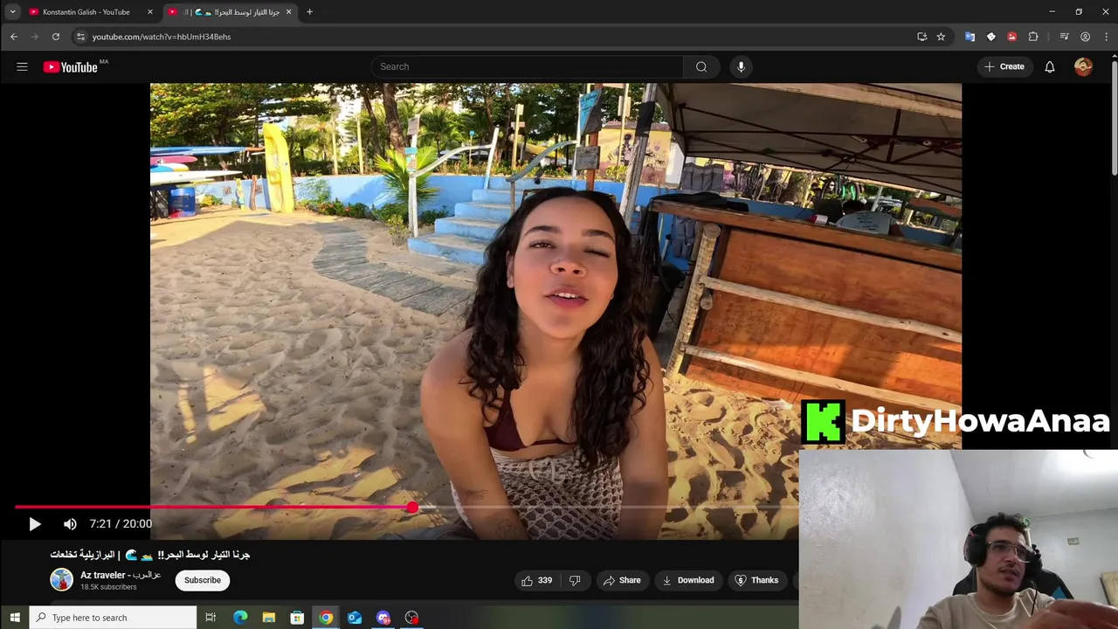The width and height of the screenshot is (1118, 629).
Task: Open YouTube notifications bell
Action: pos(1050,66)
